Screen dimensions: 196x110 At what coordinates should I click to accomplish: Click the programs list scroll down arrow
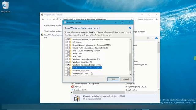(159, 90)
